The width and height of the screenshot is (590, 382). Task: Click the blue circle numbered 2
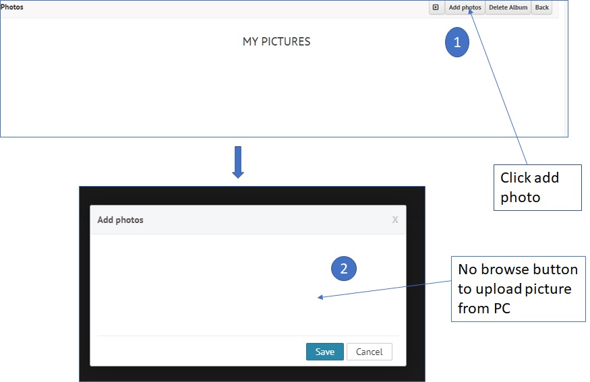pyautogui.click(x=343, y=269)
